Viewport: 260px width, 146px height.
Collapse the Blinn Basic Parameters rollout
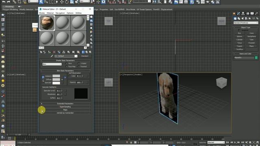[65, 71]
